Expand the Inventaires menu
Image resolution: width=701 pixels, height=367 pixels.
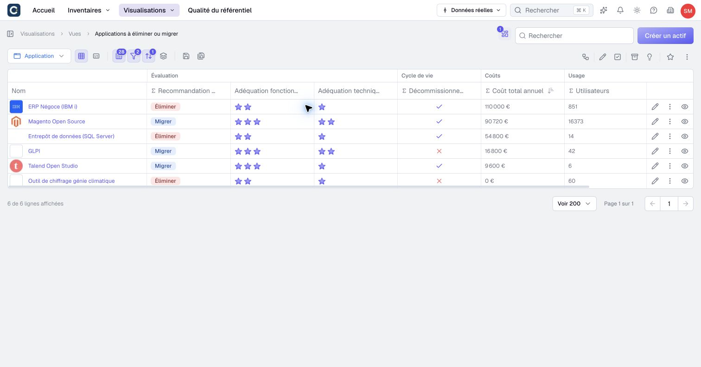89,10
